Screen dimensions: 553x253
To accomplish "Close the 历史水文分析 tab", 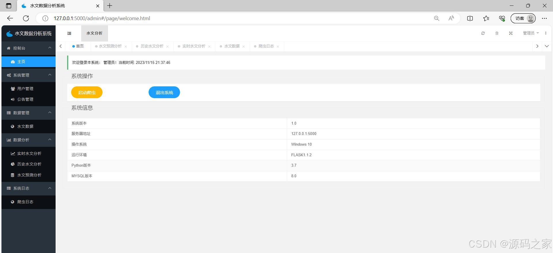I will (167, 46).
